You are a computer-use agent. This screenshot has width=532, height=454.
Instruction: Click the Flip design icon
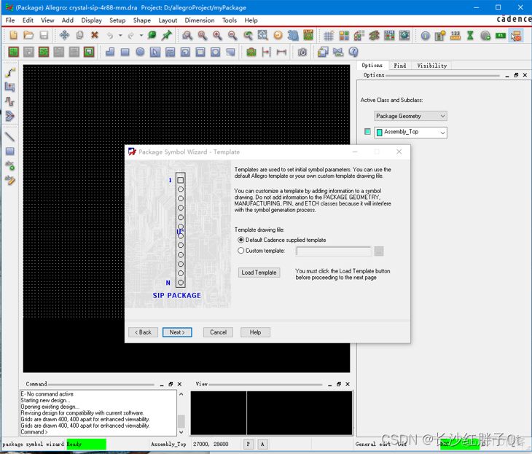click(x=308, y=35)
